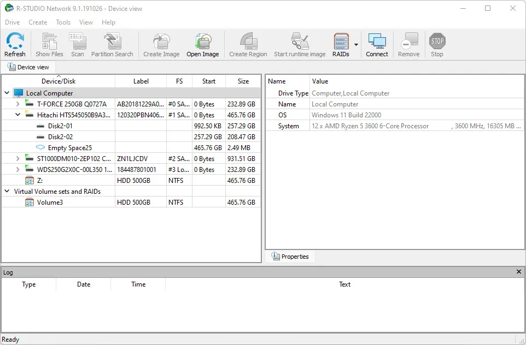Click the Size column header
The image size is (526, 345).
point(243,81)
